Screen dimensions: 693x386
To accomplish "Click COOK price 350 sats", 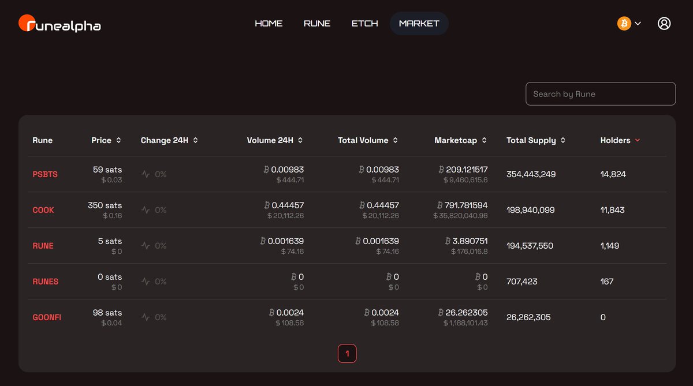I will click(x=105, y=205).
